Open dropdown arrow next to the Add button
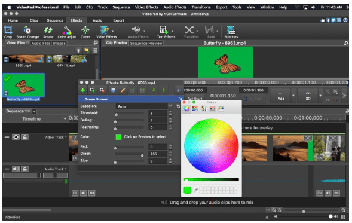 [293, 96]
